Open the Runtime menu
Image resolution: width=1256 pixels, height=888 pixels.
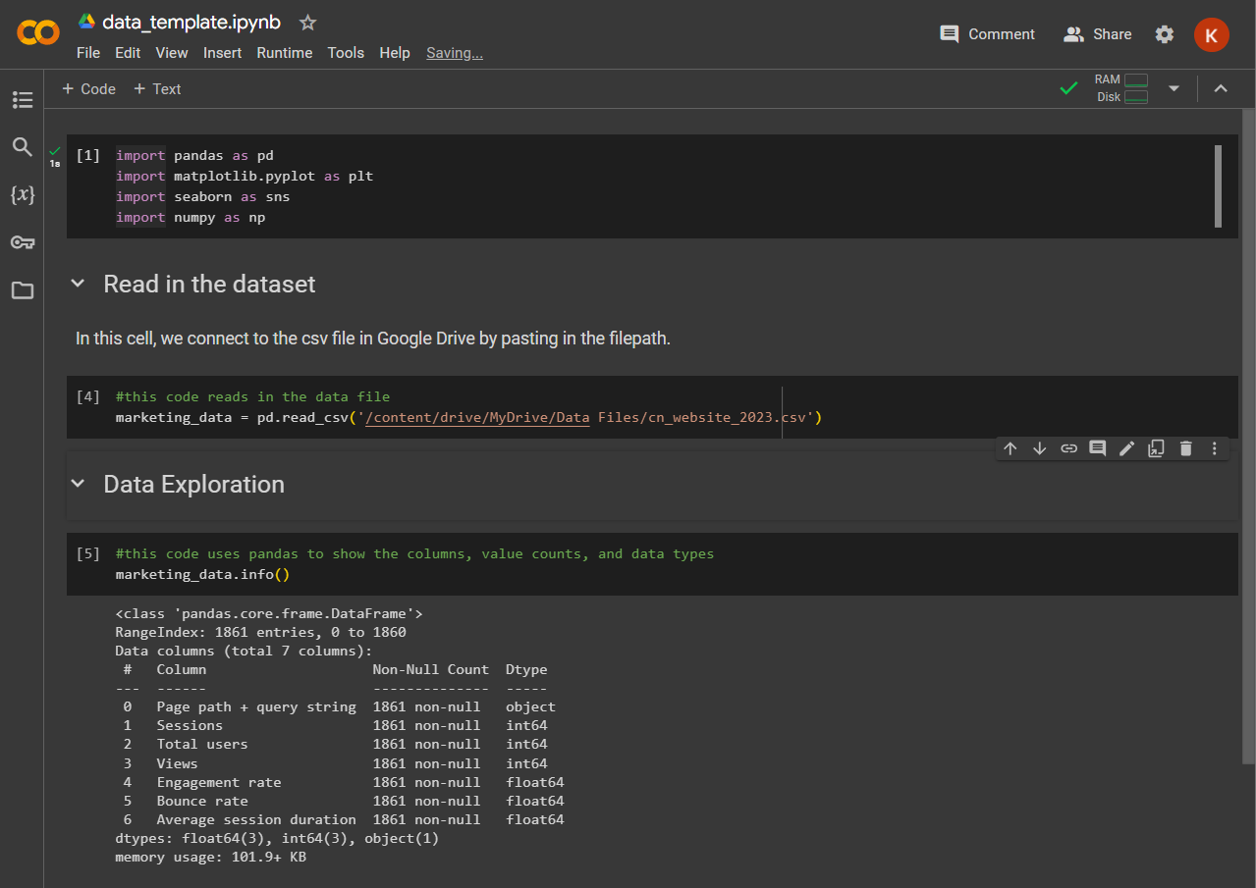pos(285,53)
